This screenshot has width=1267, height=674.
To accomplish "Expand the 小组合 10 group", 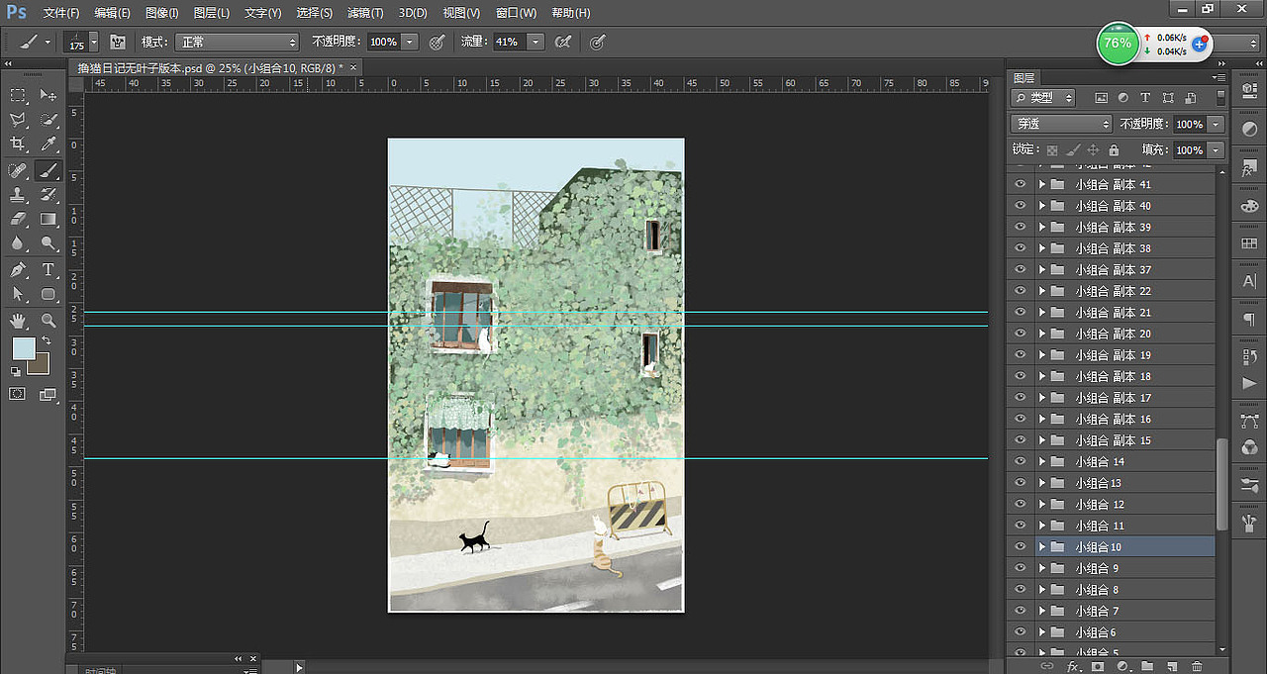I will 1042,546.
